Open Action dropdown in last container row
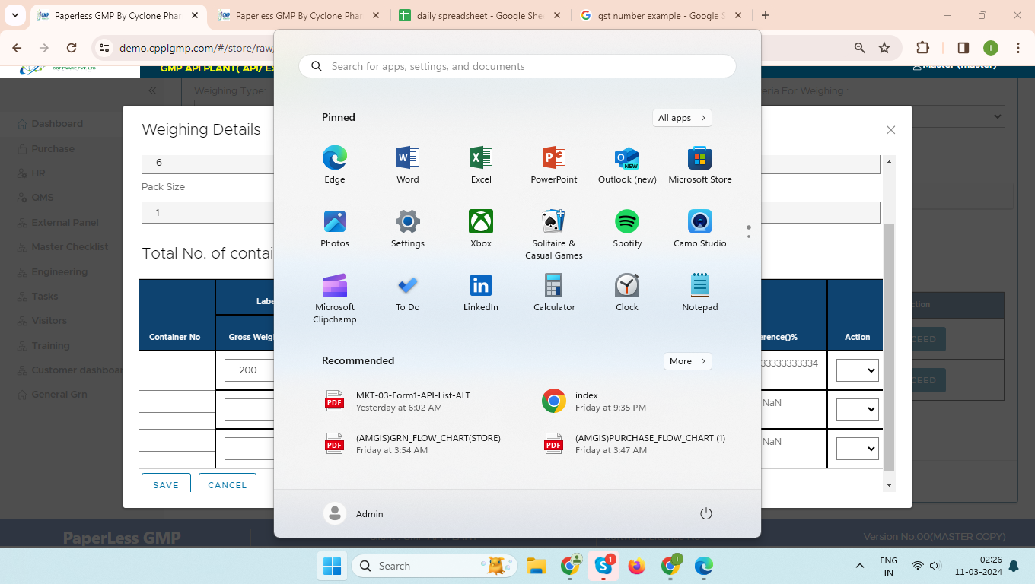Viewport: 1035px width, 584px height. [857, 449]
